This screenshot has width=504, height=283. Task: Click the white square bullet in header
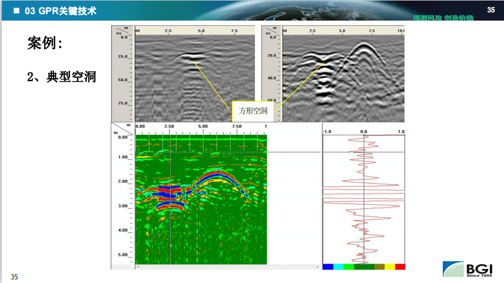pyautogui.click(x=16, y=11)
